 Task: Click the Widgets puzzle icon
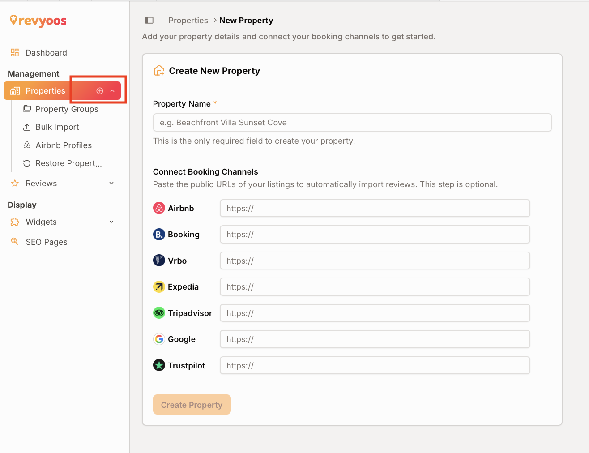(15, 222)
